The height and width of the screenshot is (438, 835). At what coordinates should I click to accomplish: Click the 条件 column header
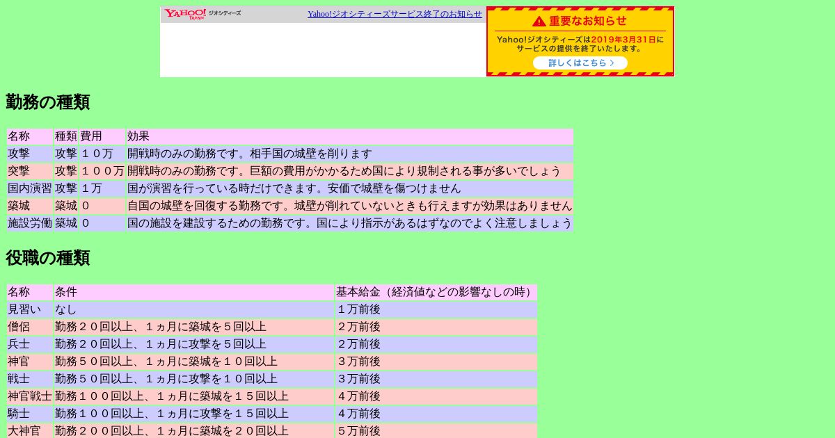[194, 292]
